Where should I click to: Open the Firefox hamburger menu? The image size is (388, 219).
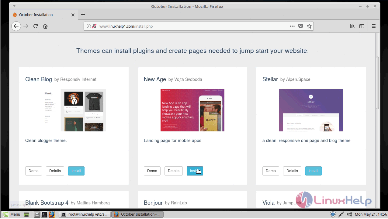coord(374,26)
